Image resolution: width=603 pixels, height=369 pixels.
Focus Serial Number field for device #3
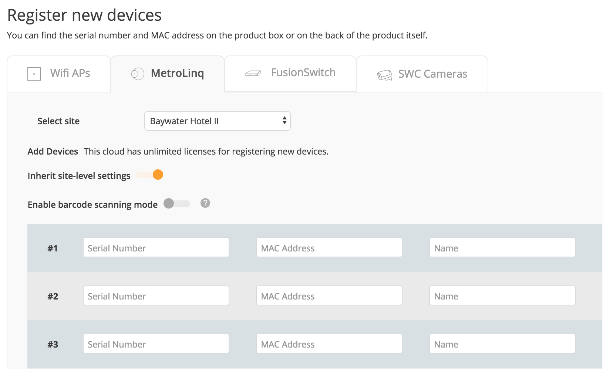click(x=156, y=344)
